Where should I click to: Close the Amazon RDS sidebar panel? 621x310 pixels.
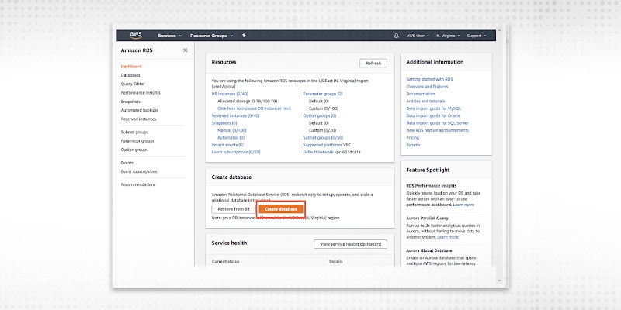pyautogui.click(x=186, y=50)
